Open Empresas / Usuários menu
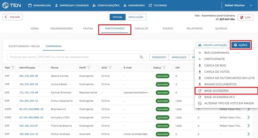 pyautogui.click(x=72, y=5)
